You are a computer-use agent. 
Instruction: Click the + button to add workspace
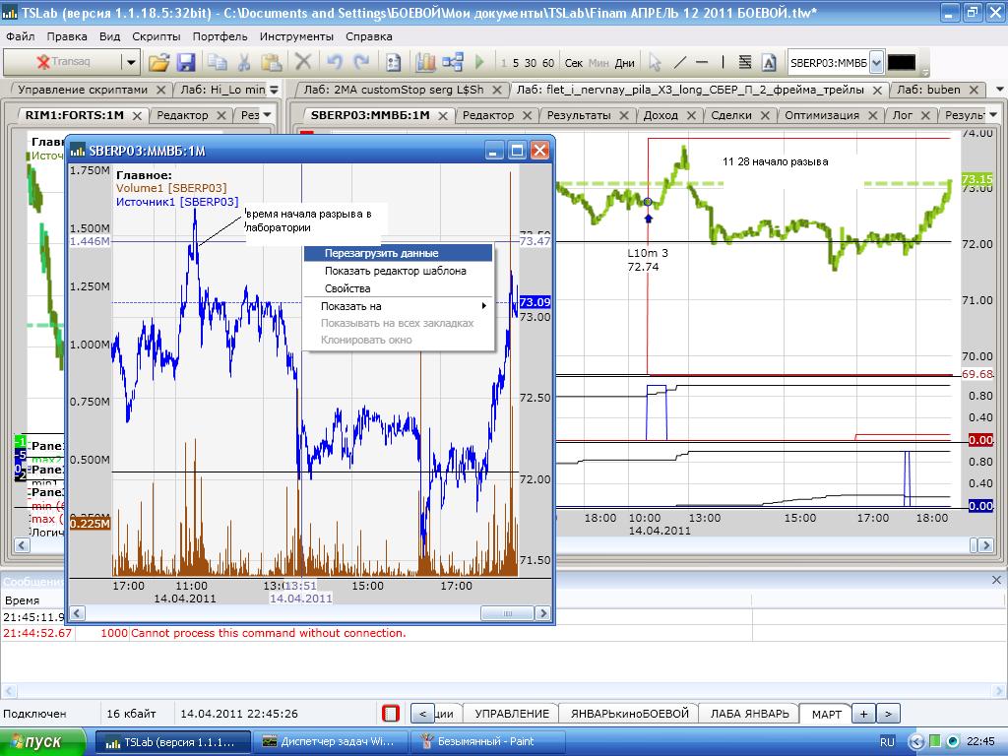pos(863,714)
